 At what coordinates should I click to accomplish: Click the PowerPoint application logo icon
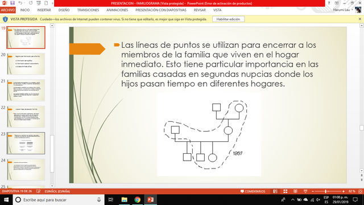(5, 3)
